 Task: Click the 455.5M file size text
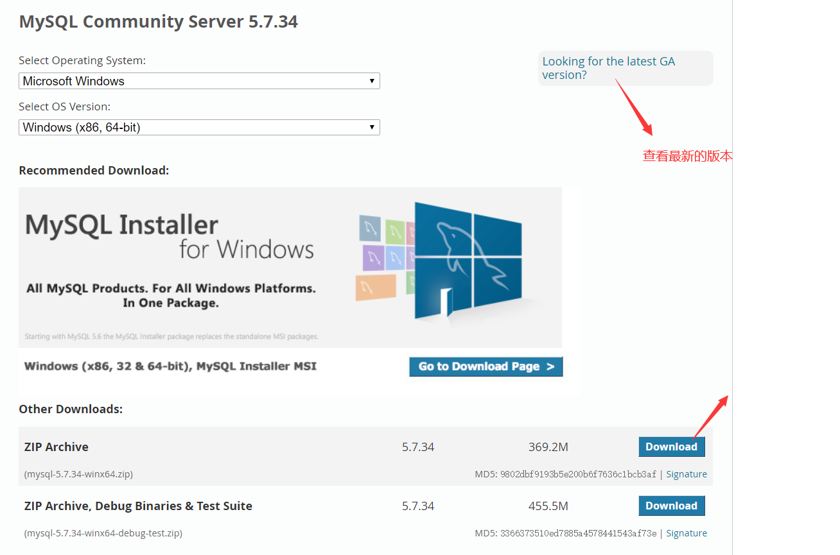tap(548, 506)
